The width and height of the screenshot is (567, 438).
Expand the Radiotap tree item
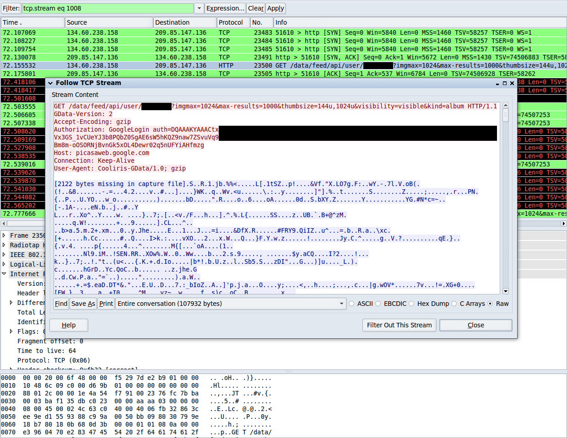coord(4,245)
